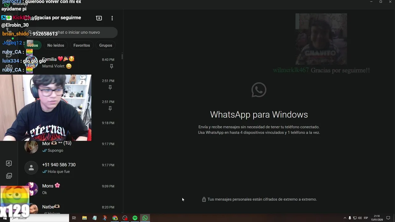The image size is (395, 222).
Task: Open the notepad-like app taskbar icon
Action: tap(94, 218)
